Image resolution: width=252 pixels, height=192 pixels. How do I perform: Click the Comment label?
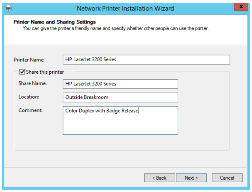click(x=30, y=110)
